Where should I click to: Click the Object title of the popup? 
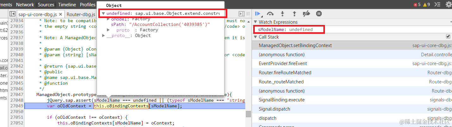click(x=114, y=6)
